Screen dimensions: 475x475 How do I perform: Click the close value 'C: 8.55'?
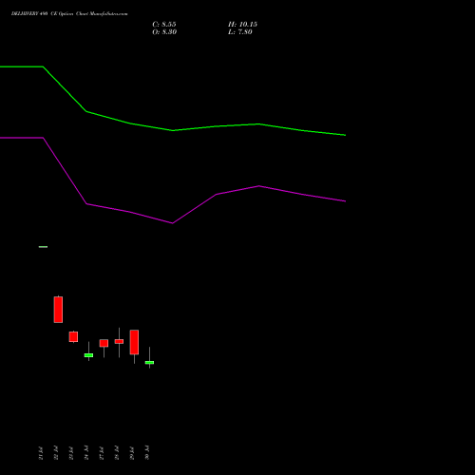(164, 25)
